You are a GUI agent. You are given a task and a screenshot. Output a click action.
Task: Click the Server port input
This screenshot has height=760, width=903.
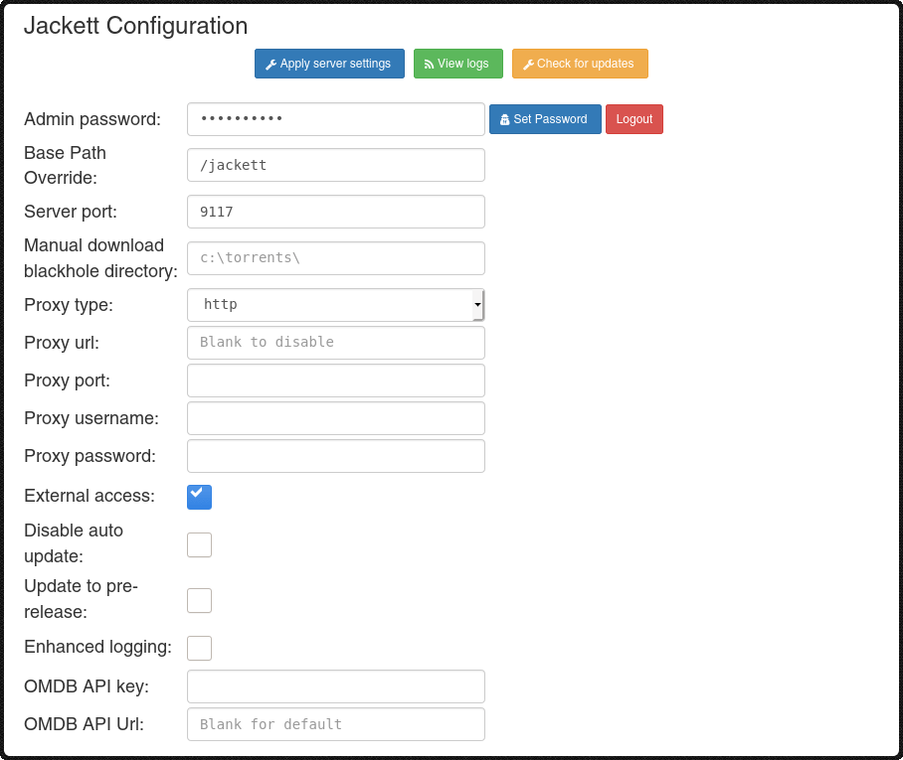point(335,212)
